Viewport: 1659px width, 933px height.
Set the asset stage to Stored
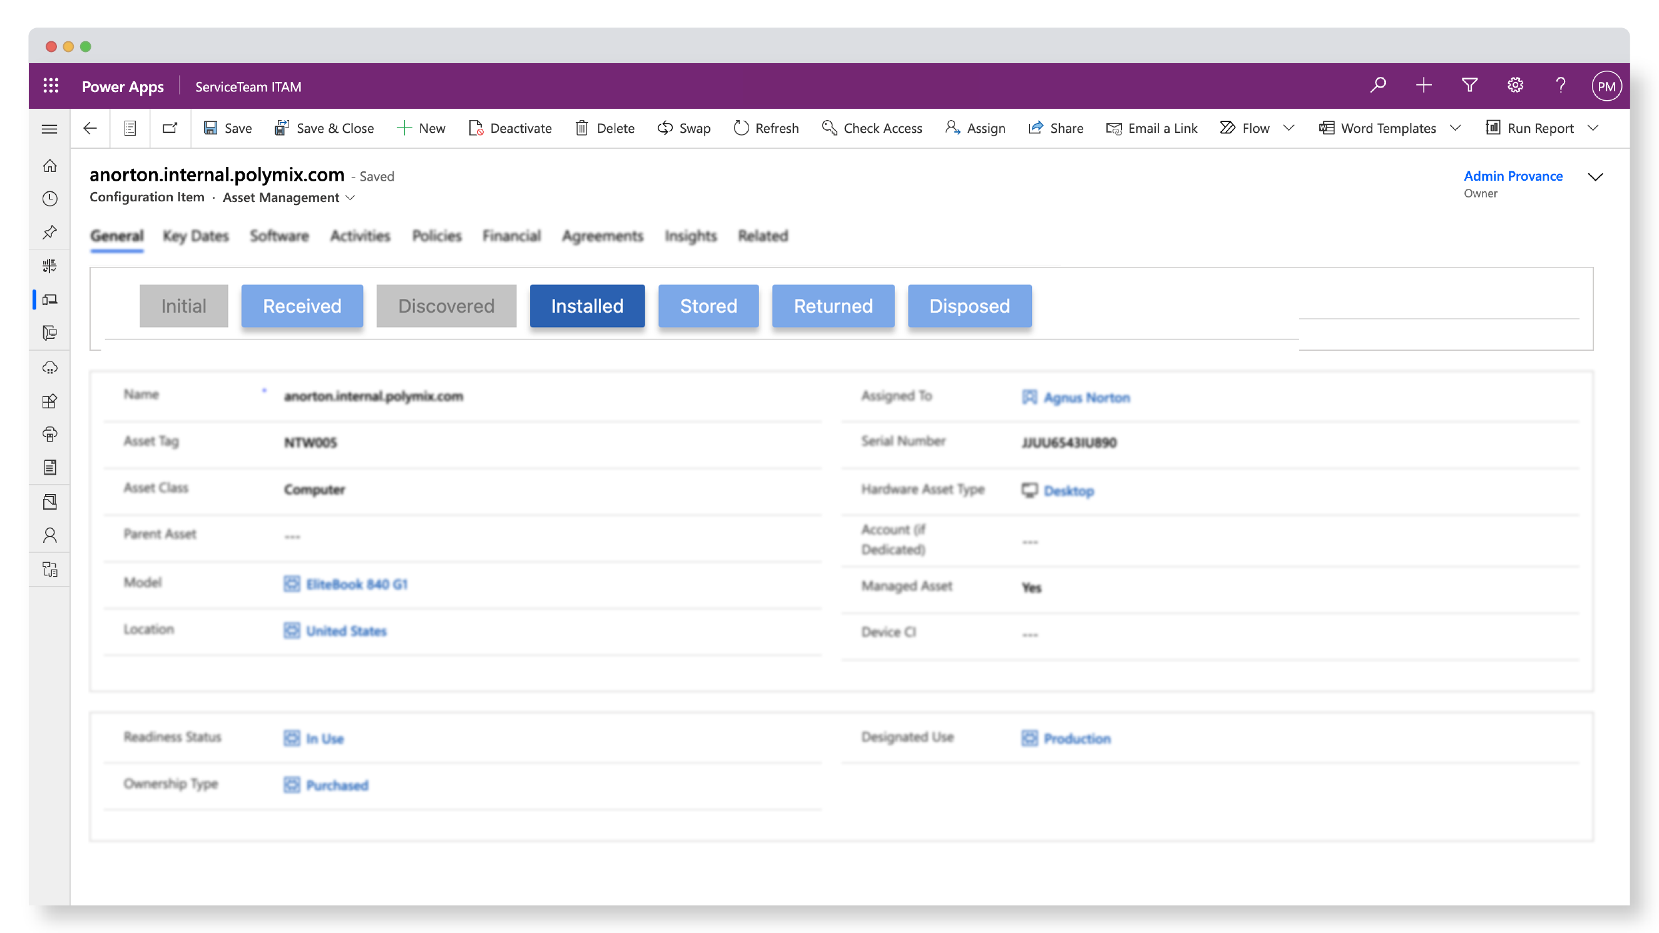(x=708, y=306)
